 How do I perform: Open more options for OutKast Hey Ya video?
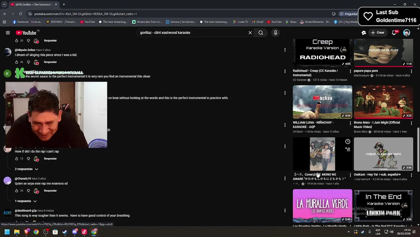tap(411, 175)
